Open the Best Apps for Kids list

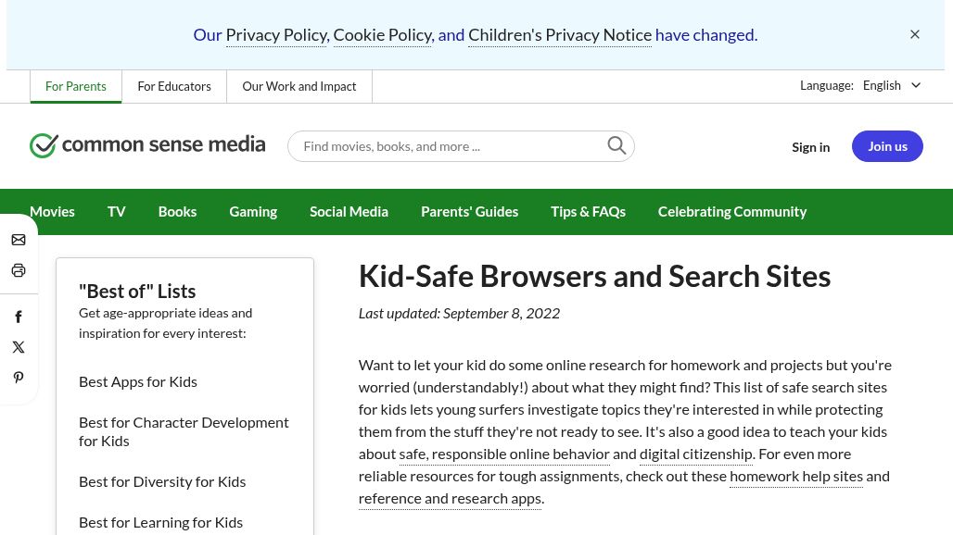click(138, 381)
